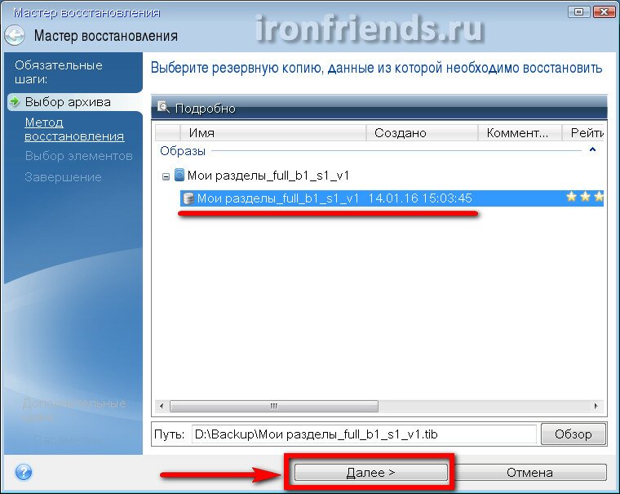Click the green arrow beside Выбор архива
The width and height of the screenshot is (620, 494).
tap(15, 101)
